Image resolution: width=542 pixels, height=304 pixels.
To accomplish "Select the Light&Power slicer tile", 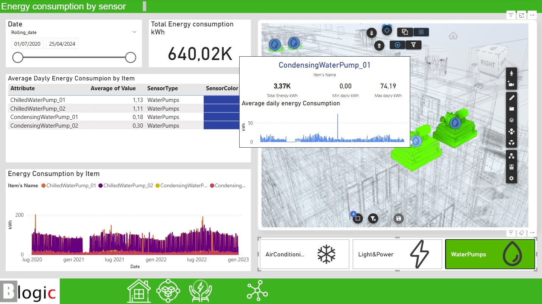I will (x=397, y=254).
